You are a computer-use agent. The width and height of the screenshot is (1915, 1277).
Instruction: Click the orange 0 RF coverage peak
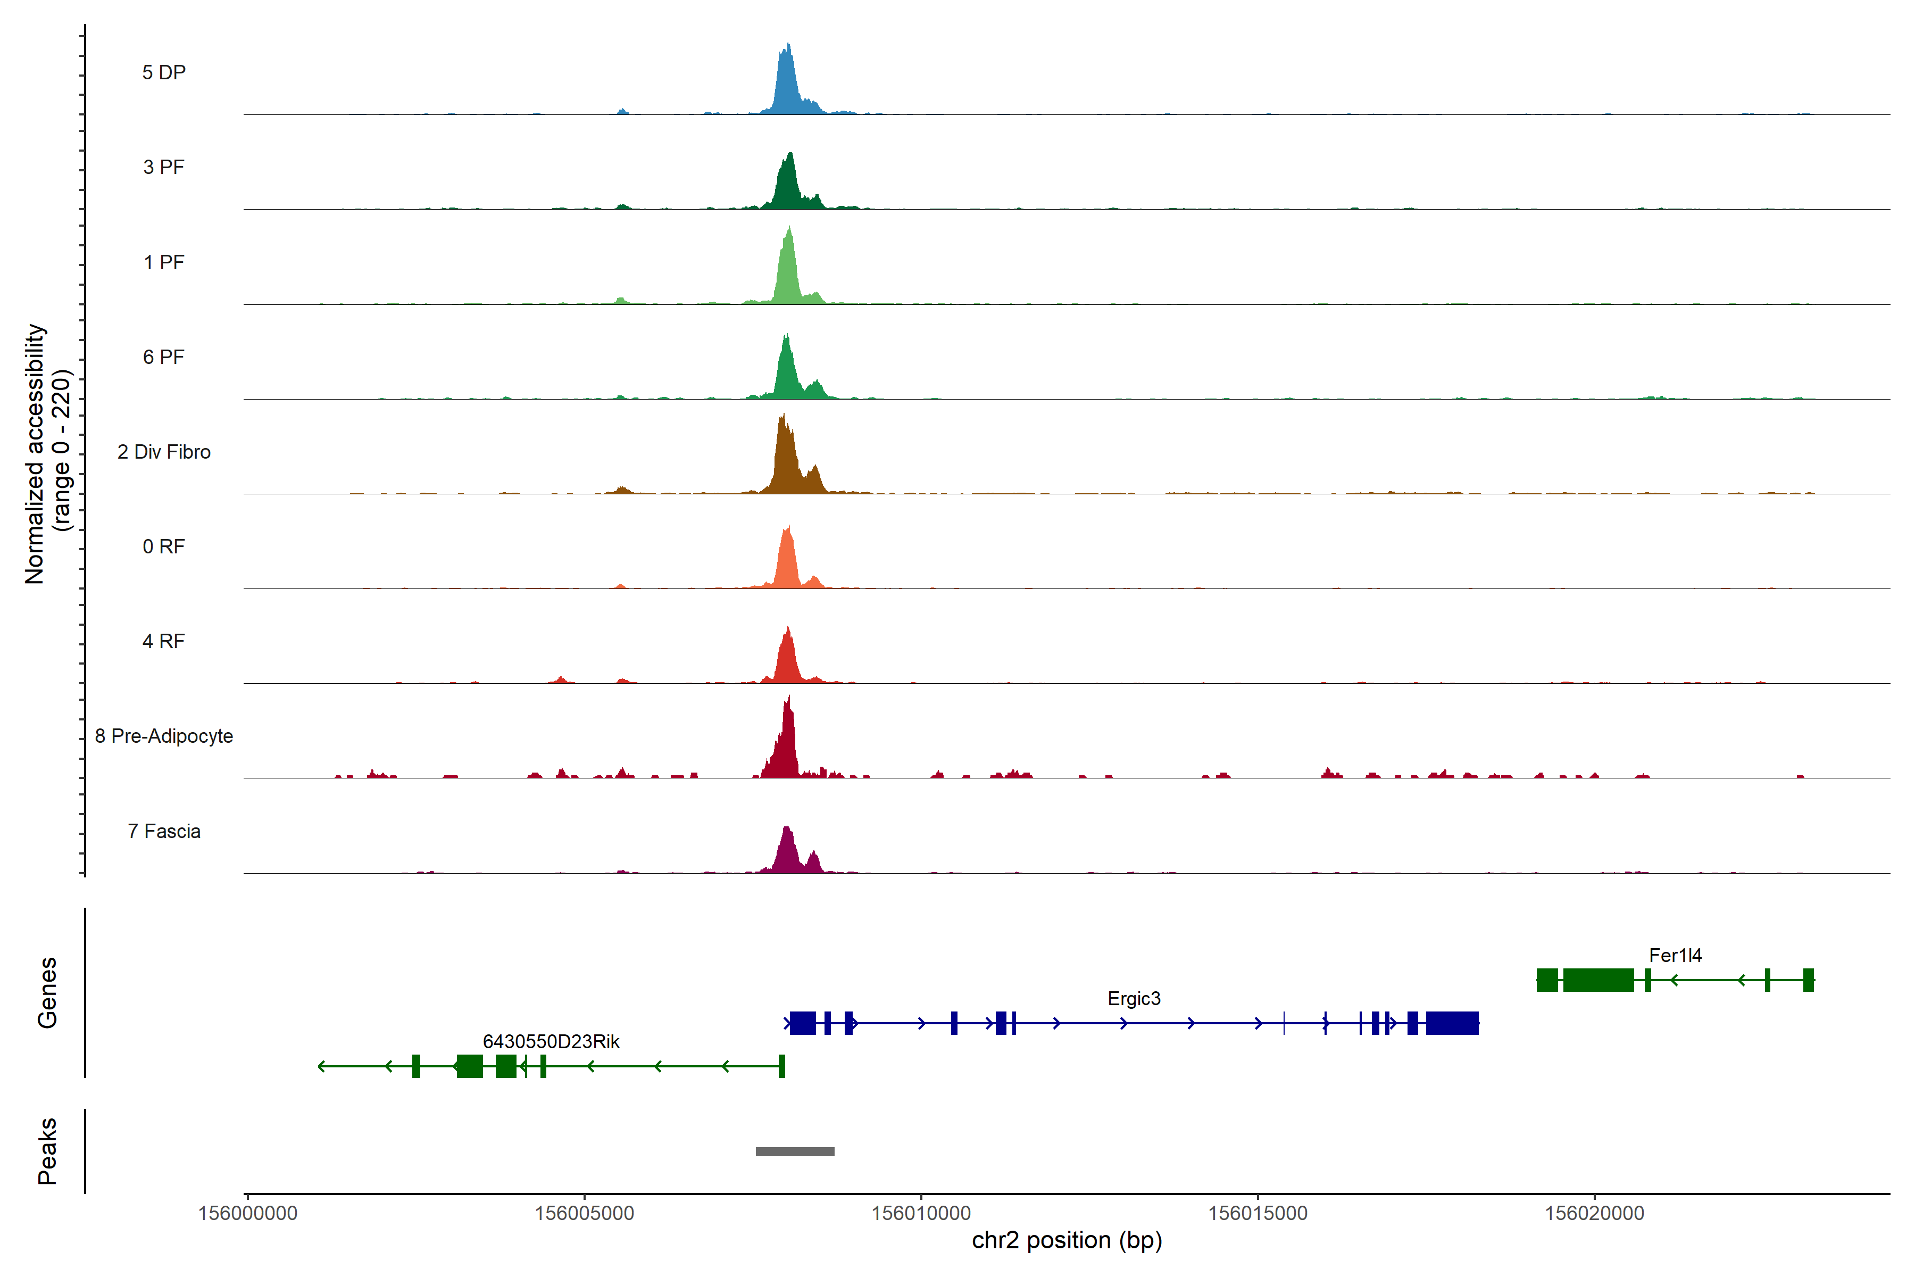coord(787,562)
